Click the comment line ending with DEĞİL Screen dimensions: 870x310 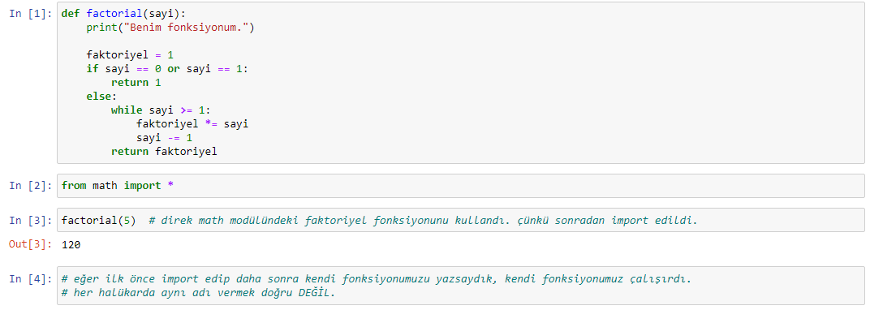199,293
